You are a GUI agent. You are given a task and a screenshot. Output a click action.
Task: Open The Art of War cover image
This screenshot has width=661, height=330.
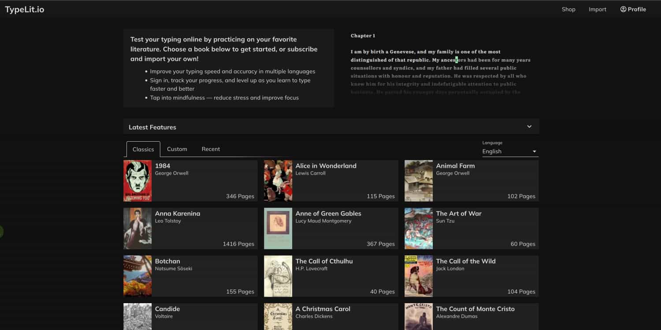pos(419,228)
